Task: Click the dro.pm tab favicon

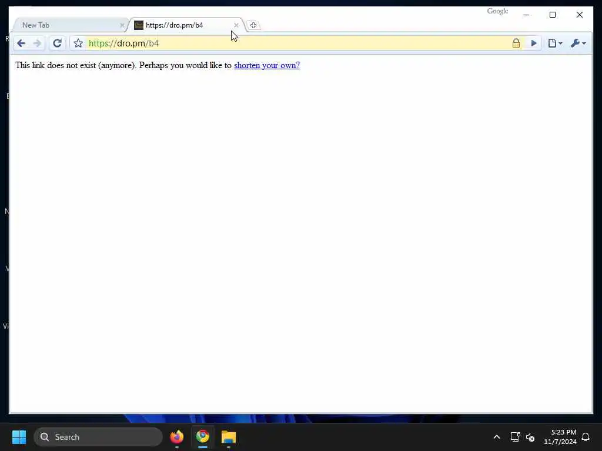Action: (x=139, y=25)
